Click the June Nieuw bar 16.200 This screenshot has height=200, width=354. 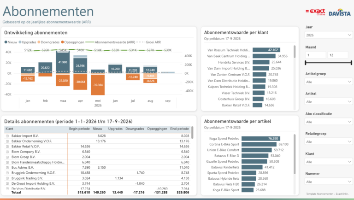[x=115, y=69]
